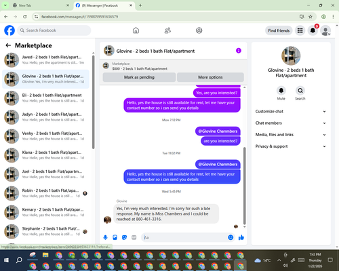339x271 pixels.
Task: Click the volume speaker tray icon
Action: coord(285,266)
